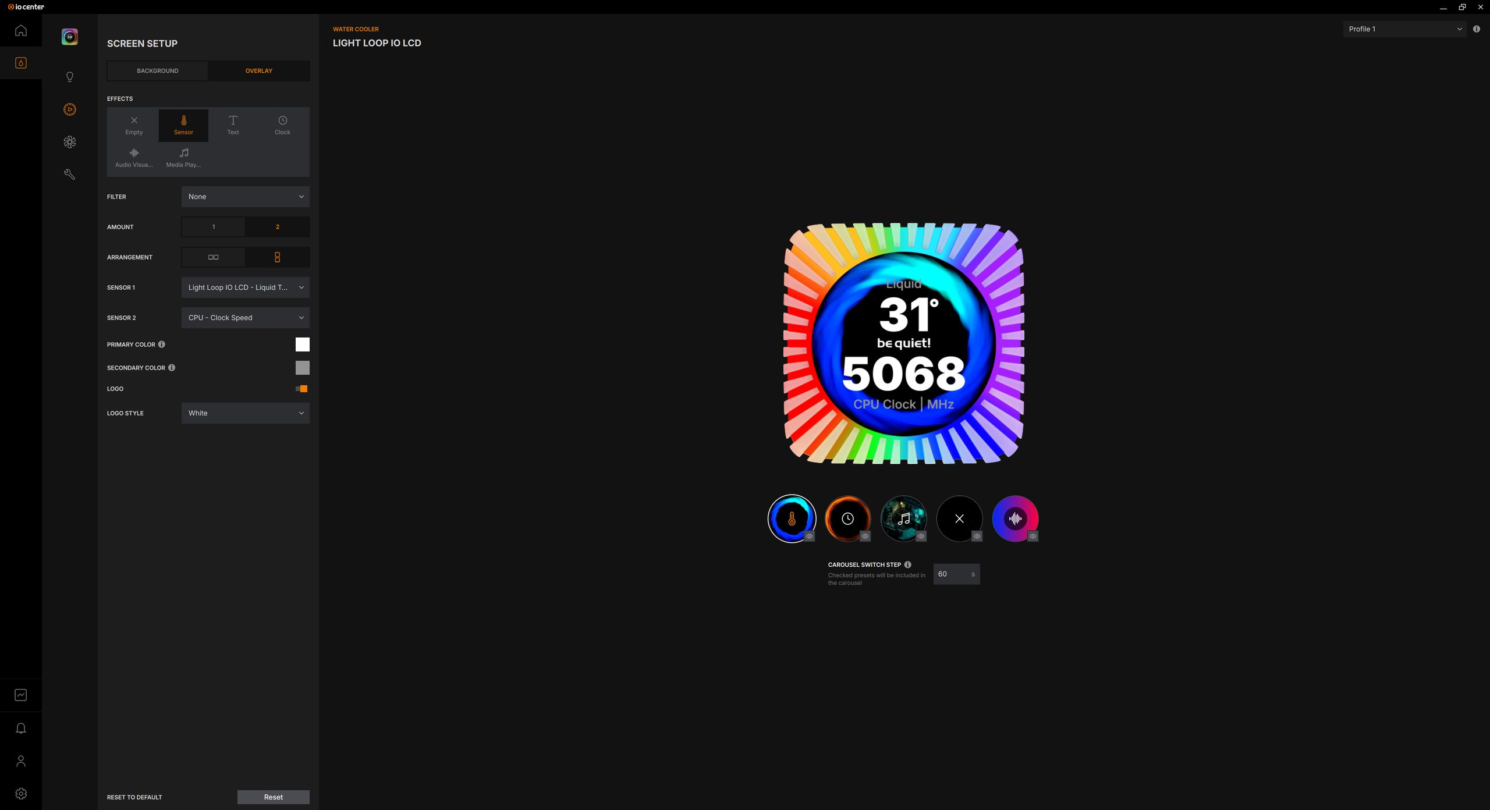Open the Filter dropdown

pos(246,197)
